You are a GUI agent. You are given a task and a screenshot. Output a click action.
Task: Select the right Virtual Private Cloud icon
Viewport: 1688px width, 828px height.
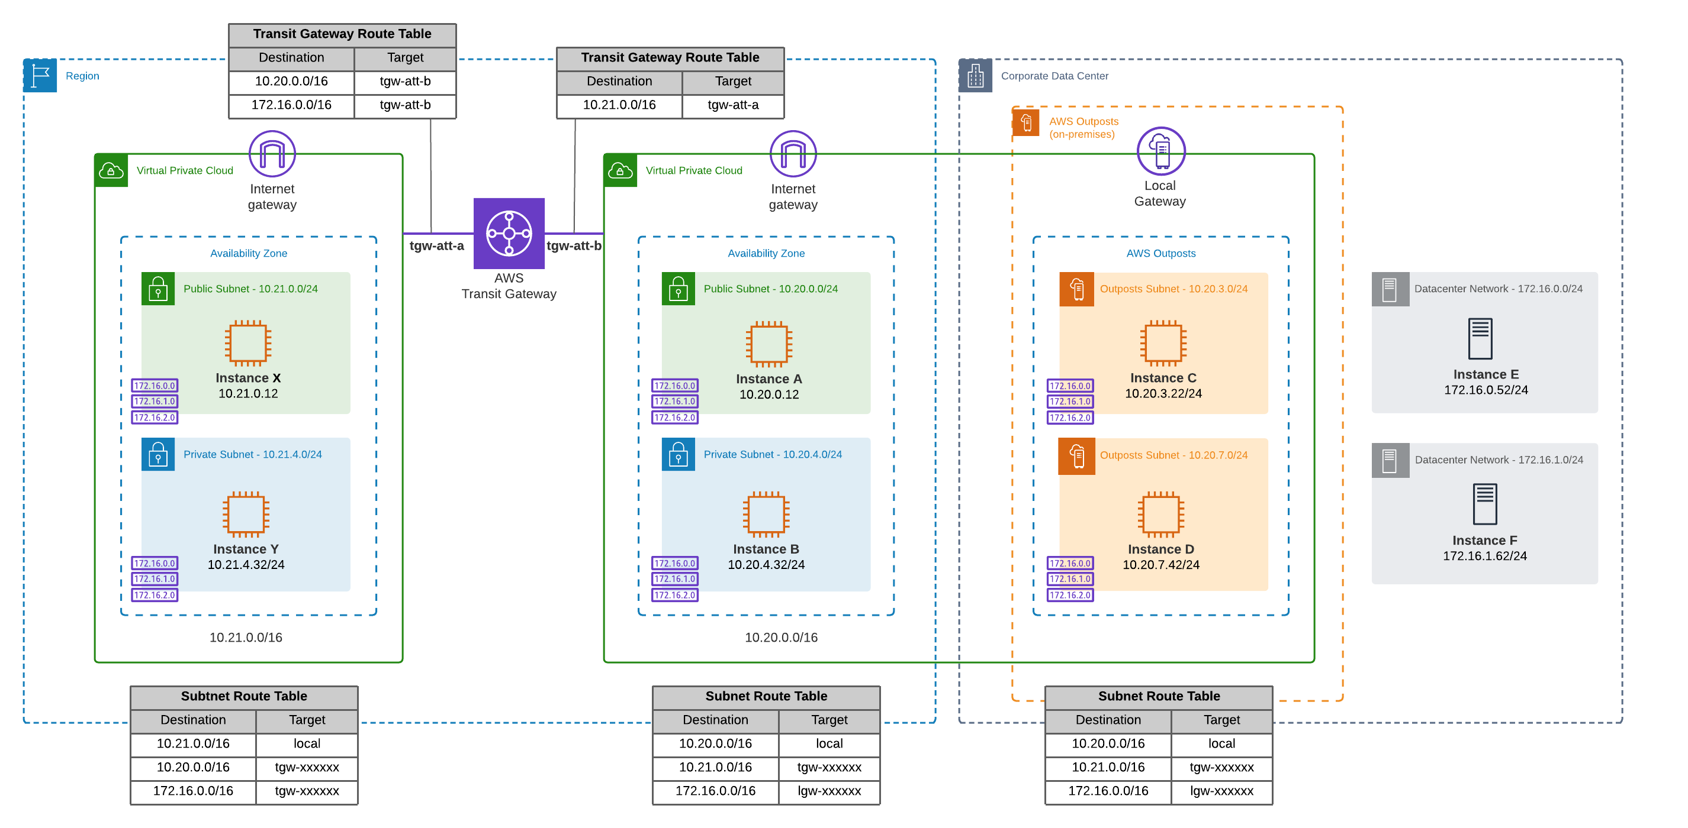[x=620, y=170]
